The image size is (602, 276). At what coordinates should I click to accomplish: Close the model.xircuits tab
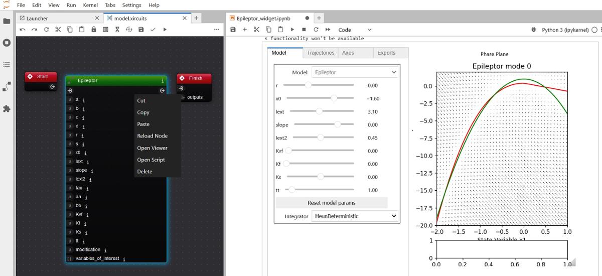185,18
